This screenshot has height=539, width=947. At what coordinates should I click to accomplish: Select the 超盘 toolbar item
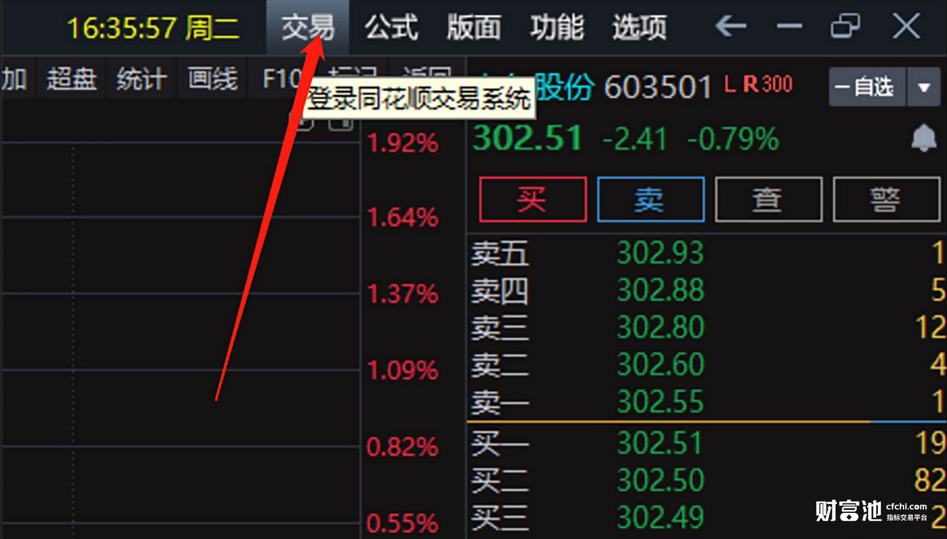[72, 79]
